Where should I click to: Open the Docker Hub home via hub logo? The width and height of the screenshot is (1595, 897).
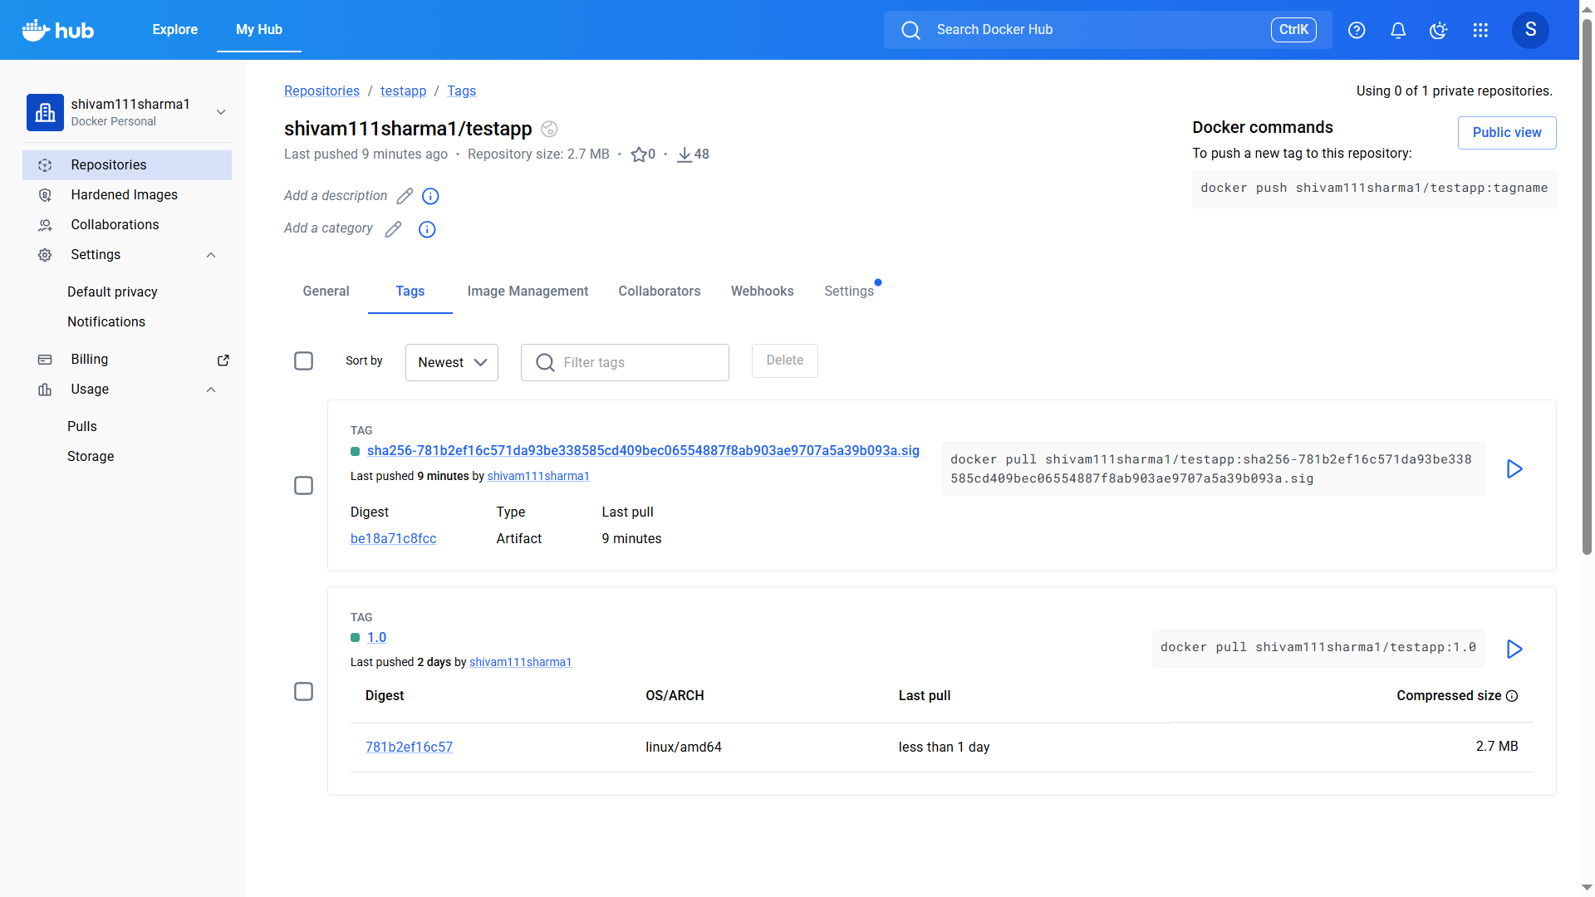[x=56, y=30]
